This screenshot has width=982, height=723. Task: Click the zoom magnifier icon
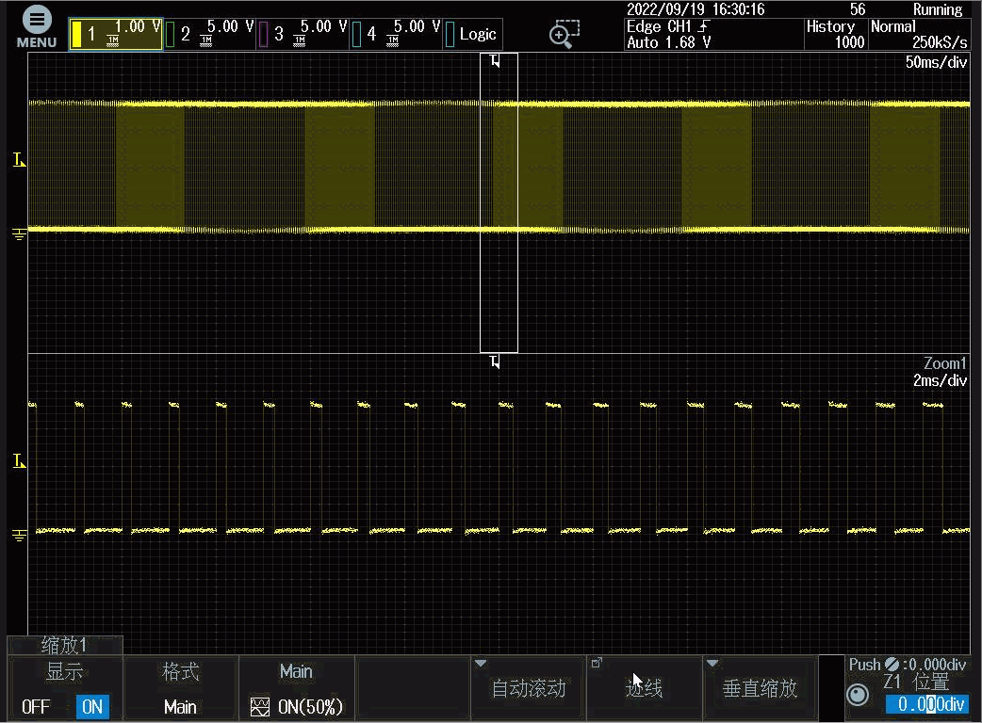tap(564, 35)
